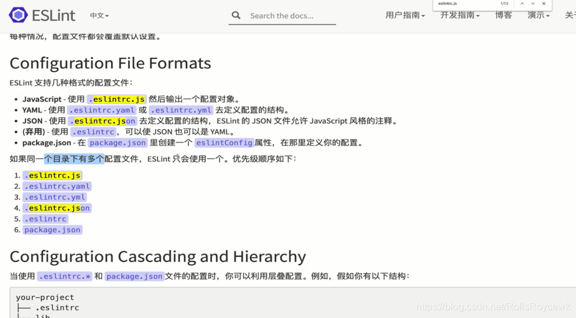Go to next find match arrow

(532, 4)
